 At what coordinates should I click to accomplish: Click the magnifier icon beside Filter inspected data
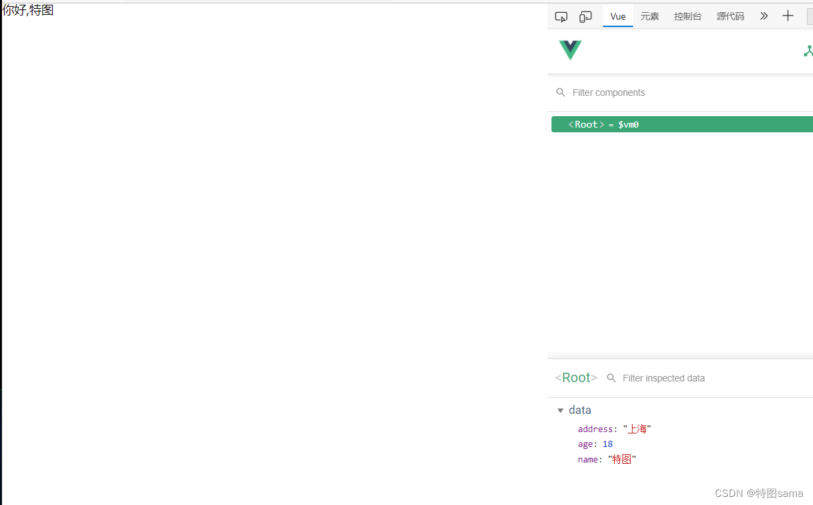coord(611,378)
